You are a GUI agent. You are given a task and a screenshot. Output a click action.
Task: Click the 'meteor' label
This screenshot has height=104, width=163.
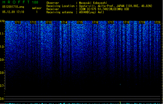click(x=37, y=8)
